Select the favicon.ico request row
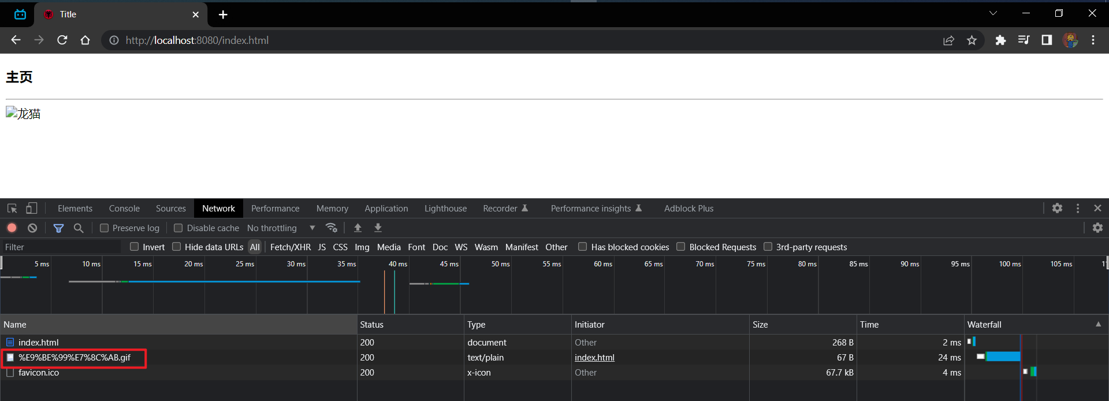The height and width of the screenshot is (401, 1109). 554,373
